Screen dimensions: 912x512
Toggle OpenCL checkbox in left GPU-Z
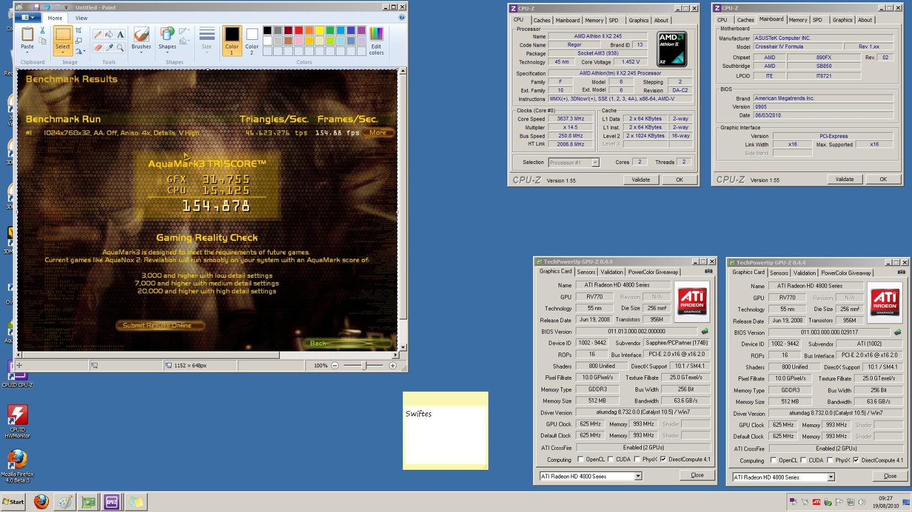click(580, 459)
